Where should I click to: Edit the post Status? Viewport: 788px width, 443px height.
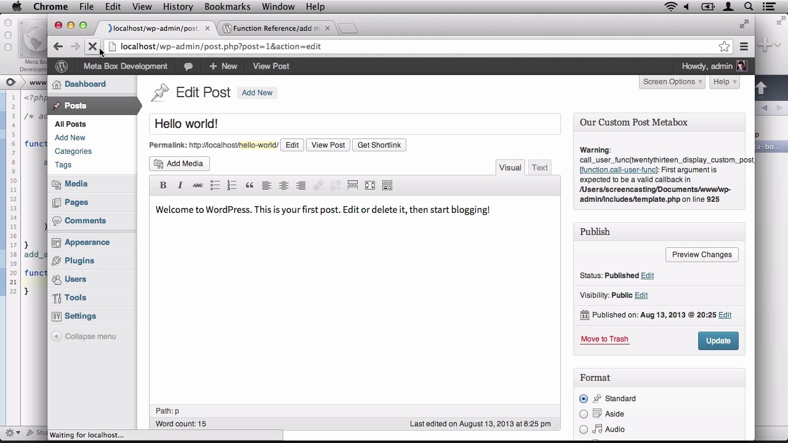point(647,276)
